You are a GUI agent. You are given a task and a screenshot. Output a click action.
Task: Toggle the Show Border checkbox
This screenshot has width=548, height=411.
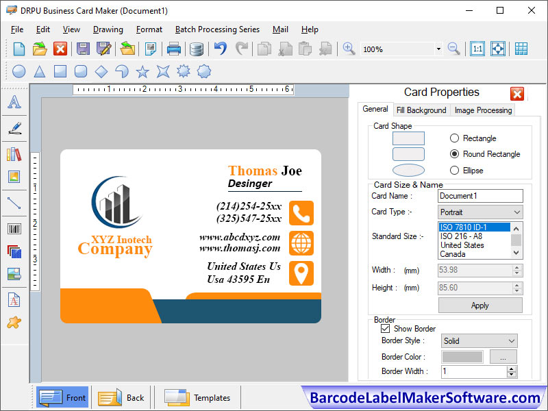pyautogui.click(x=385, y=329)
